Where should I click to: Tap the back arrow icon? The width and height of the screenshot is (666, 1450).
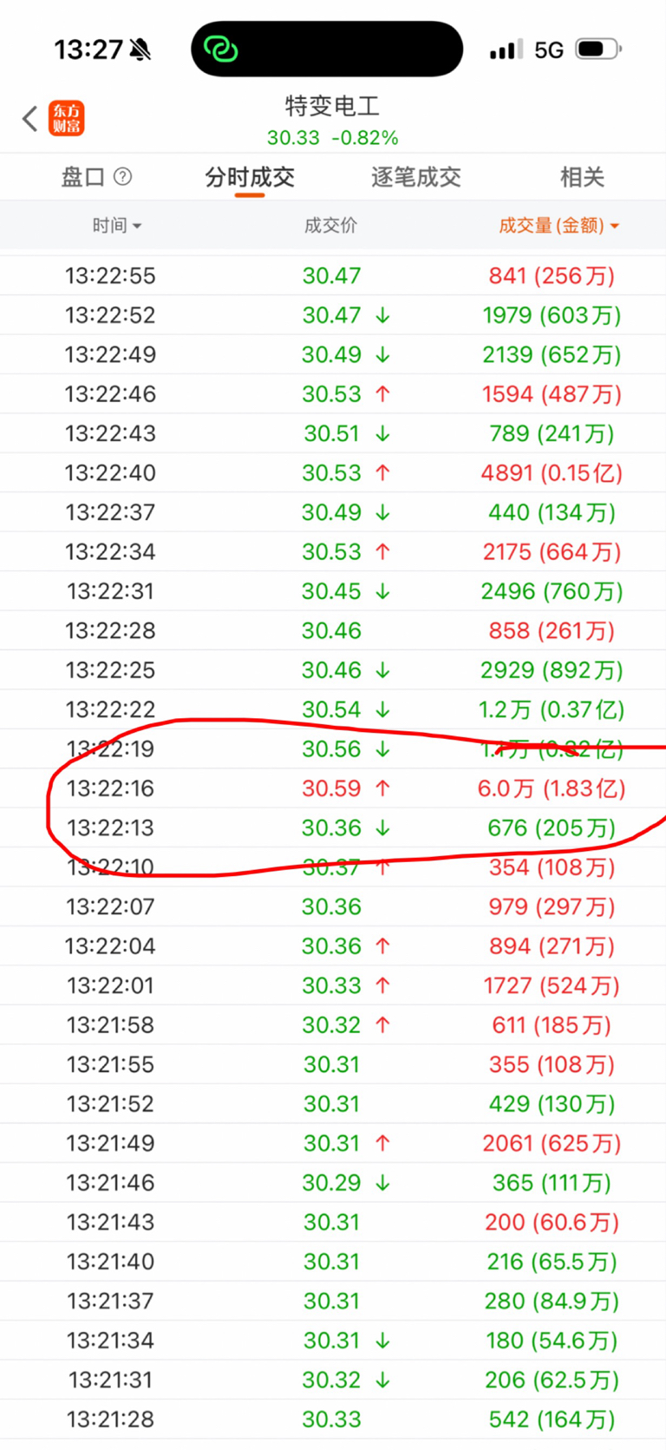coord(30,119)
